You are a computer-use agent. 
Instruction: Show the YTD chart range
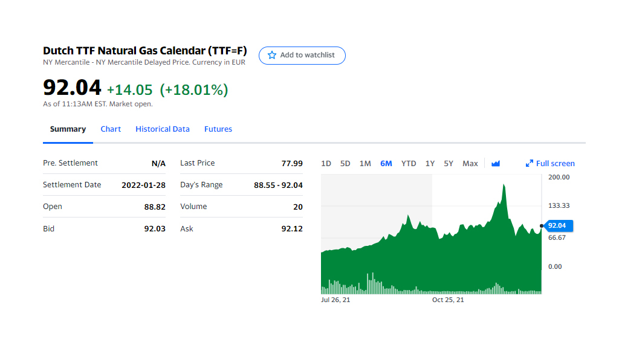coord(409,163)
